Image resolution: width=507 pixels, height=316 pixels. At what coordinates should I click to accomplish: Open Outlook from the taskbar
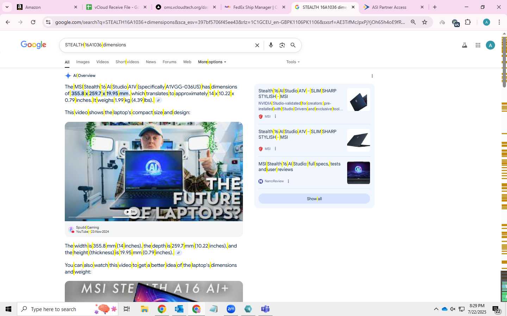point(179,309)
